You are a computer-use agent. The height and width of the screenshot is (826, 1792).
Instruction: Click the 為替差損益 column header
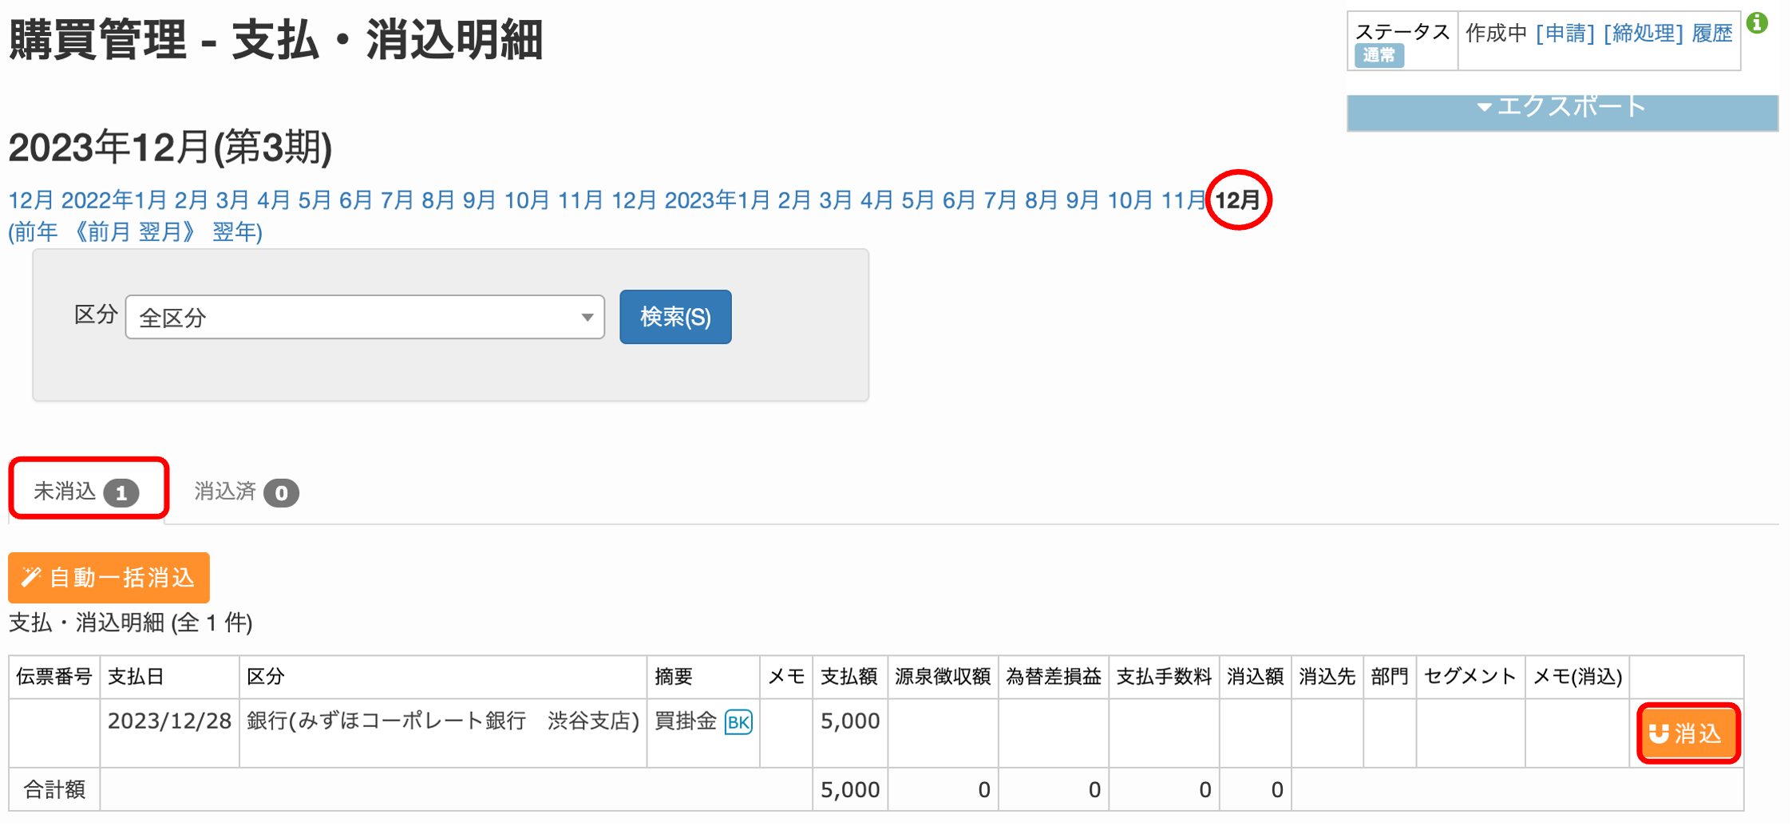[1054, 677]
